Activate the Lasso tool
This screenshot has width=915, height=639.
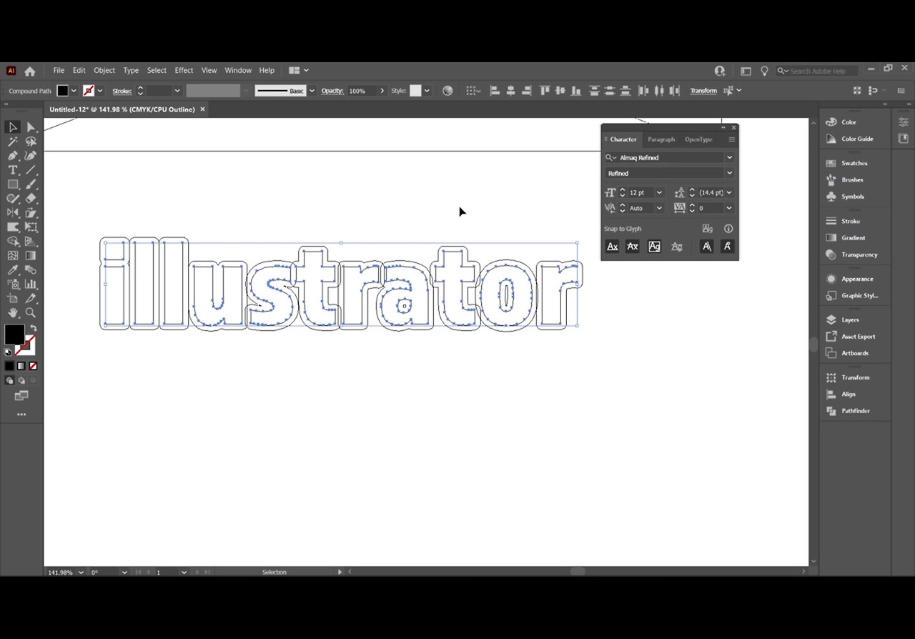click(x=31, y=142)
